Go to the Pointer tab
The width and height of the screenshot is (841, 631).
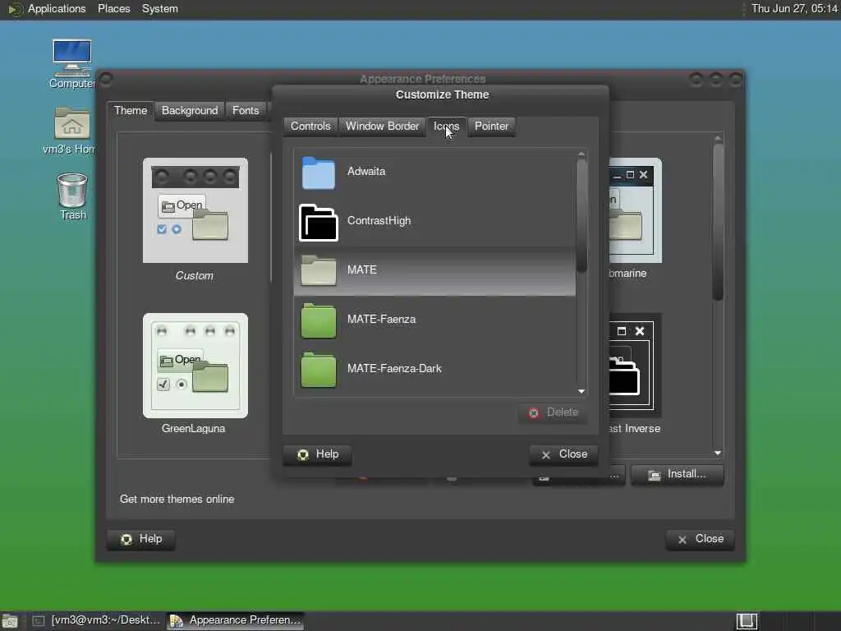(x=491, y=126)
